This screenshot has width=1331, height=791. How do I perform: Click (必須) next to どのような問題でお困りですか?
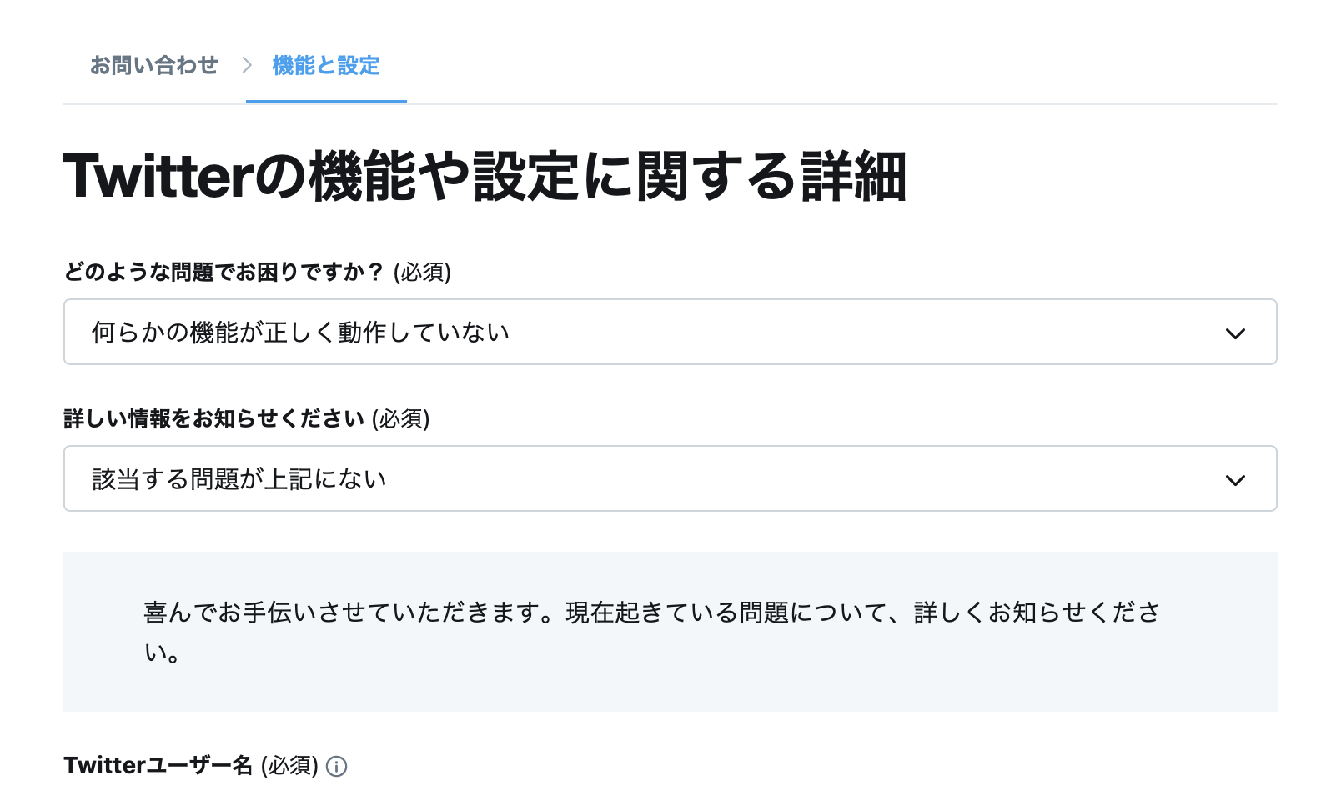point(422,272)
